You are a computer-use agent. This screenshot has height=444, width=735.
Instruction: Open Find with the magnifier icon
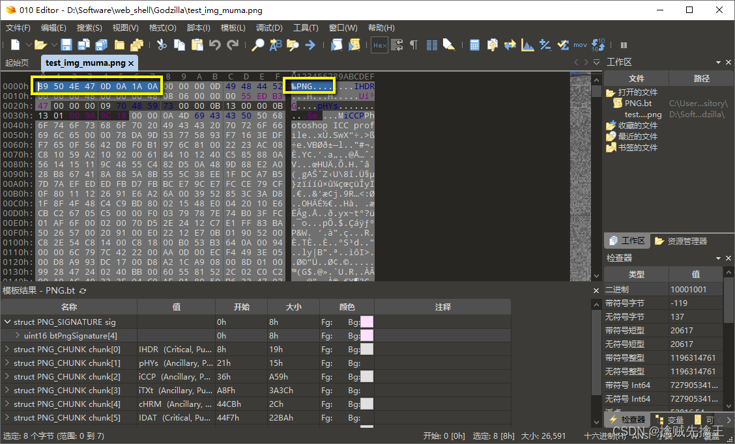coord(258,45)
